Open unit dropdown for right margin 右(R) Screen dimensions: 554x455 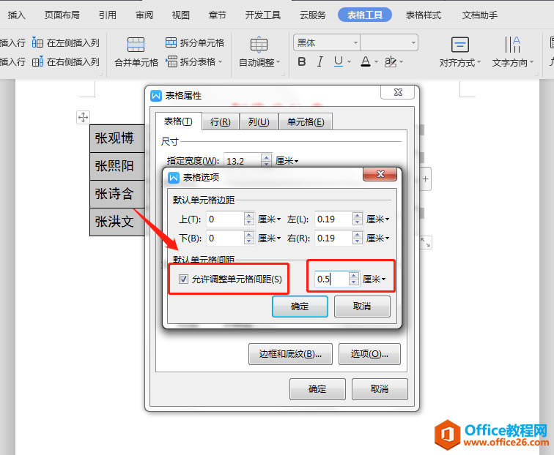(x=377, y=238)
